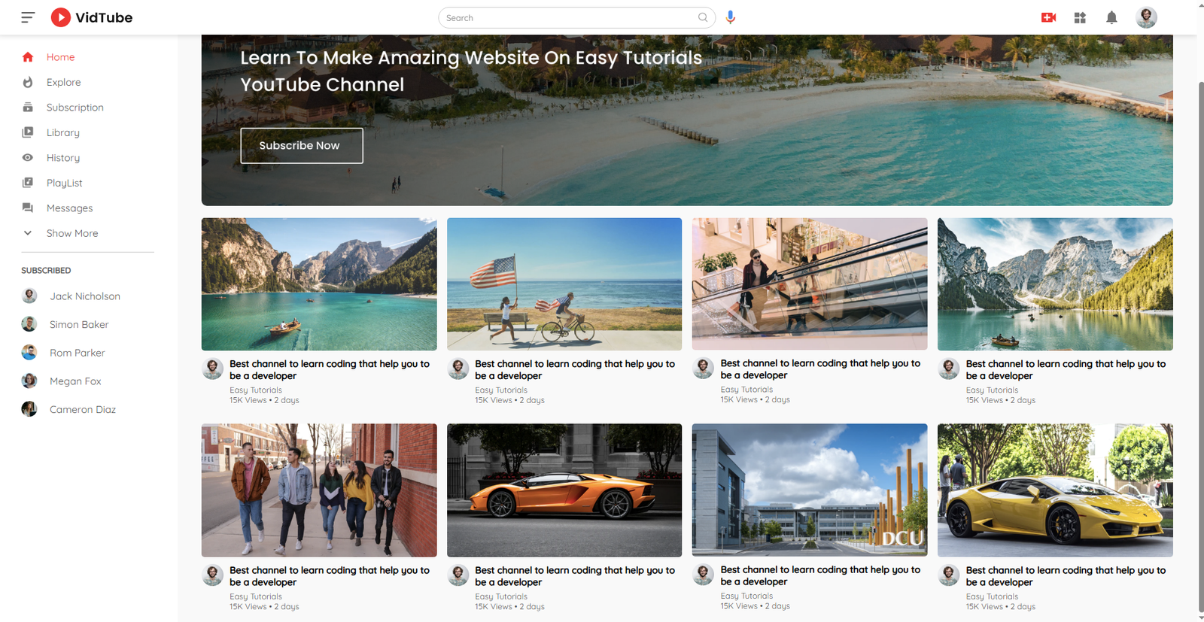
Task: Activate the microphone voice search icon
Action: (730, 17)
